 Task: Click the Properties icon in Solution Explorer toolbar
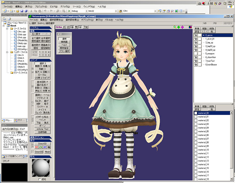tap(4, 19)
